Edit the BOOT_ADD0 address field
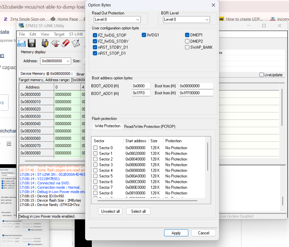 141,86
